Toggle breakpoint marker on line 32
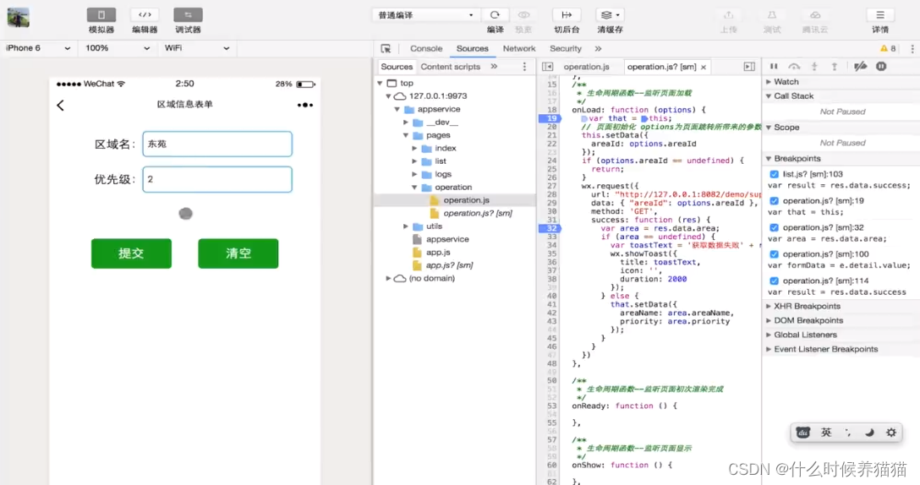Screen dimensions: 920x485 (x=549, y=228)
